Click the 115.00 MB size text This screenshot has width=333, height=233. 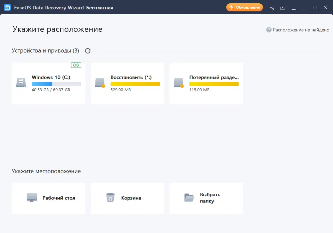(x=200, y=90)
